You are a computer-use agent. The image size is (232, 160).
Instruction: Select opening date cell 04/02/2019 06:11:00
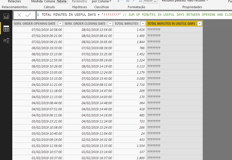tap(38, 115)
